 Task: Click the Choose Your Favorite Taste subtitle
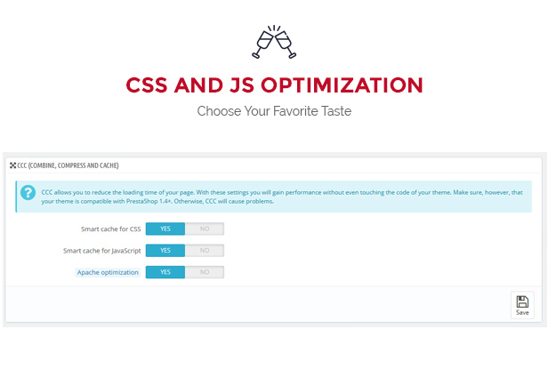click(x=274, y=111)
